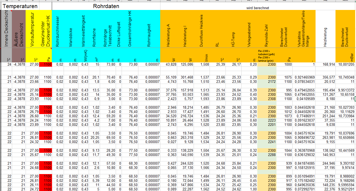Click the Rohrfläche cell 20,25

[94, 137]
